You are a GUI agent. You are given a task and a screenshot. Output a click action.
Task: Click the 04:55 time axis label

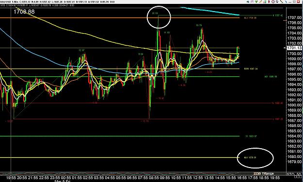tap(110, 178)
